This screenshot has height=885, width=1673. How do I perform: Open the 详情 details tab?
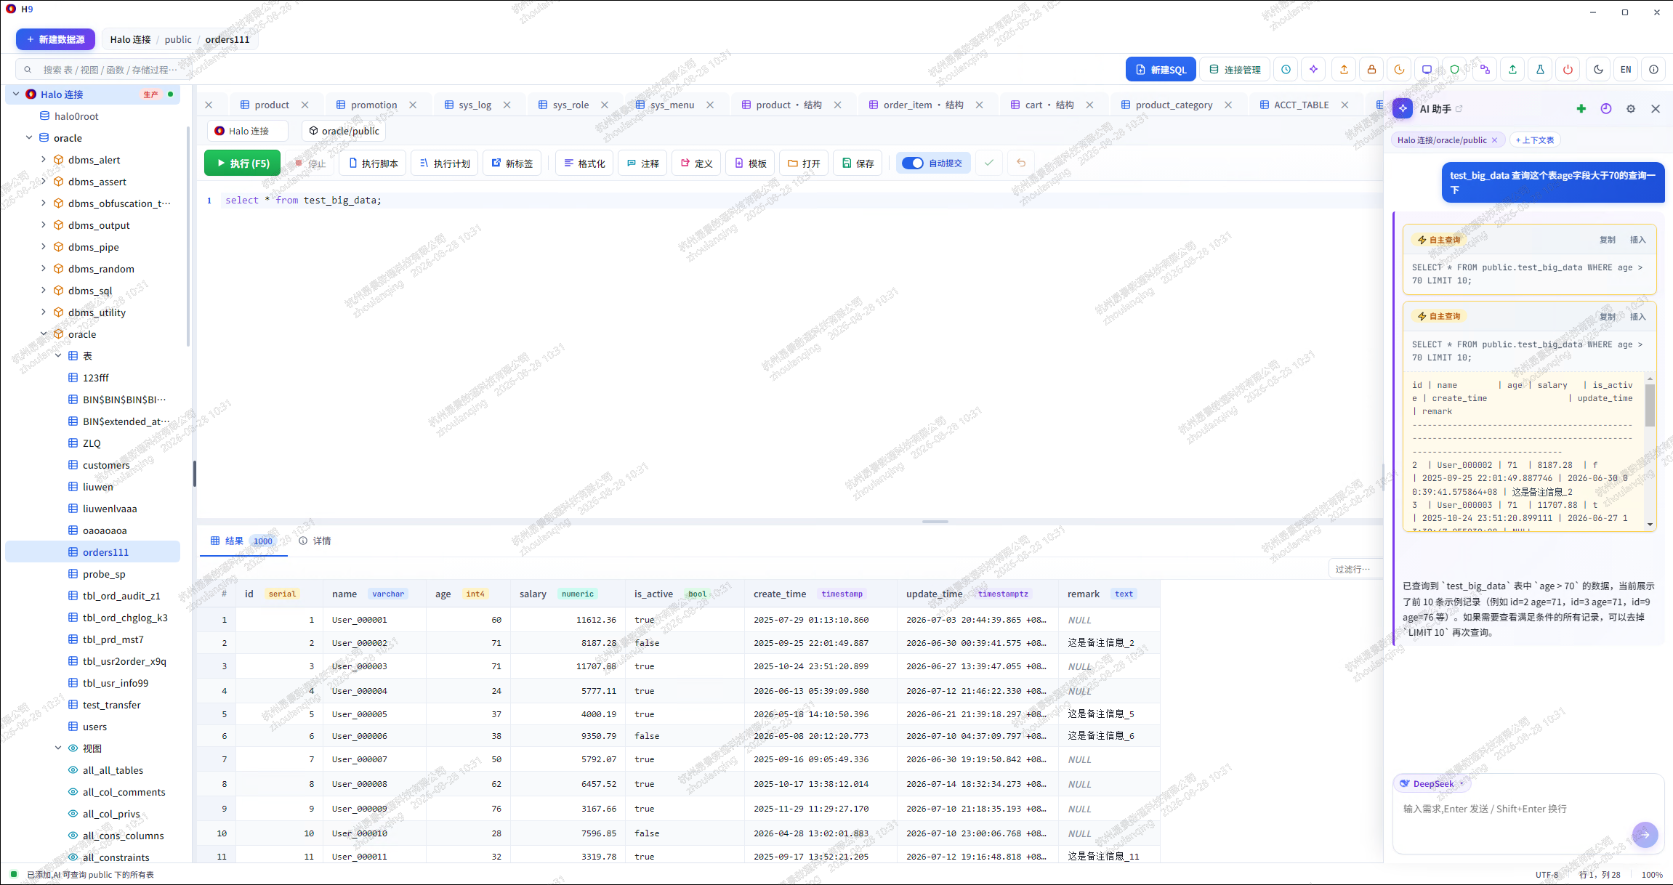click(x=315, y=541)
